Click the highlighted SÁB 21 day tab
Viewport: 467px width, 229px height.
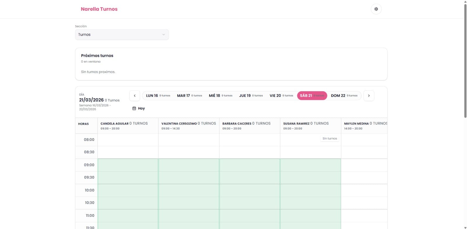tap(312, 96)
